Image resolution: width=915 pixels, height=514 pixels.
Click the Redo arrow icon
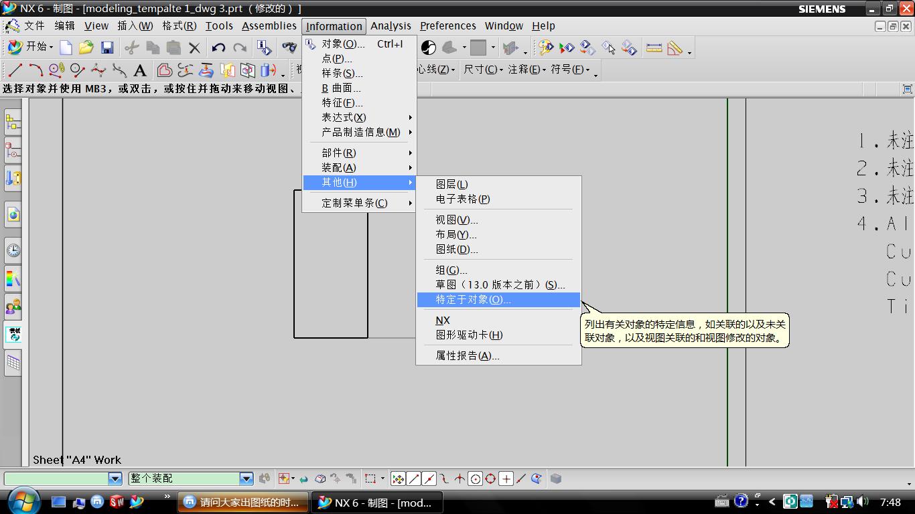click(x=239, y=48)
